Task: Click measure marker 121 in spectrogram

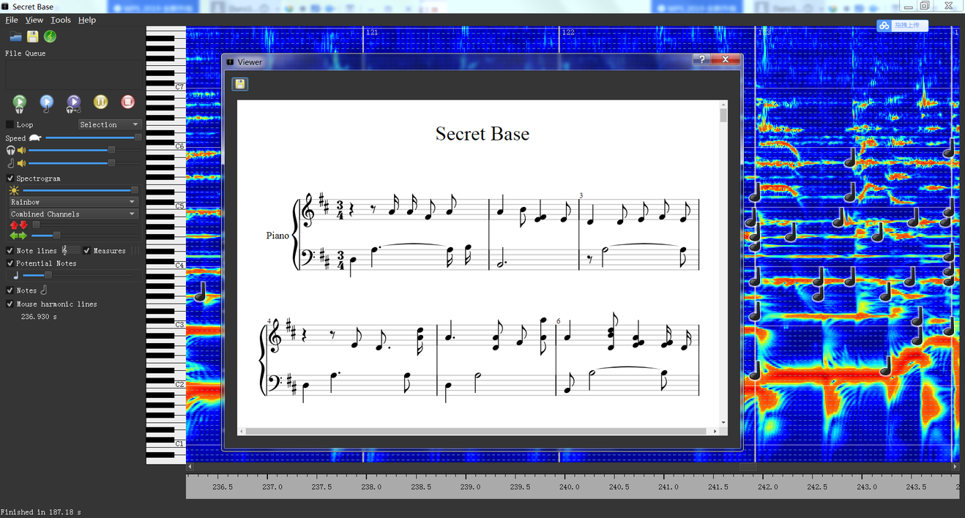Action: (372, 32)
